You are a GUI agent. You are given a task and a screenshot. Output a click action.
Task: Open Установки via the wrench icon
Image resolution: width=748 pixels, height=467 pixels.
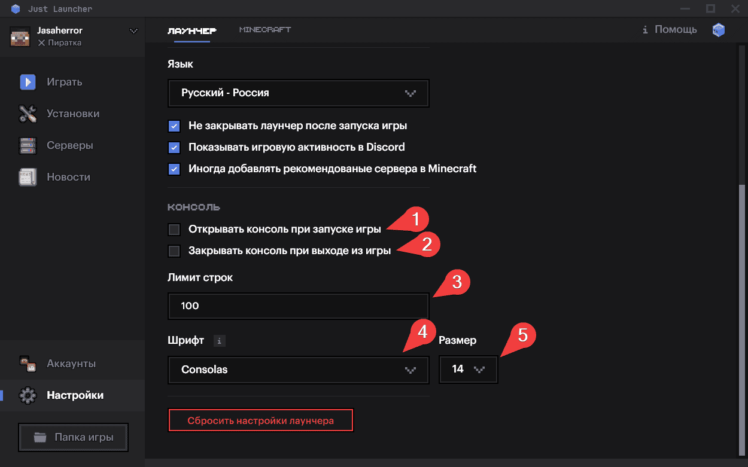click(x=26, y=114)
